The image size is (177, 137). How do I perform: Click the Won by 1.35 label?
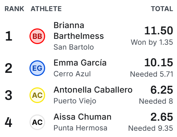click(152, 42)
